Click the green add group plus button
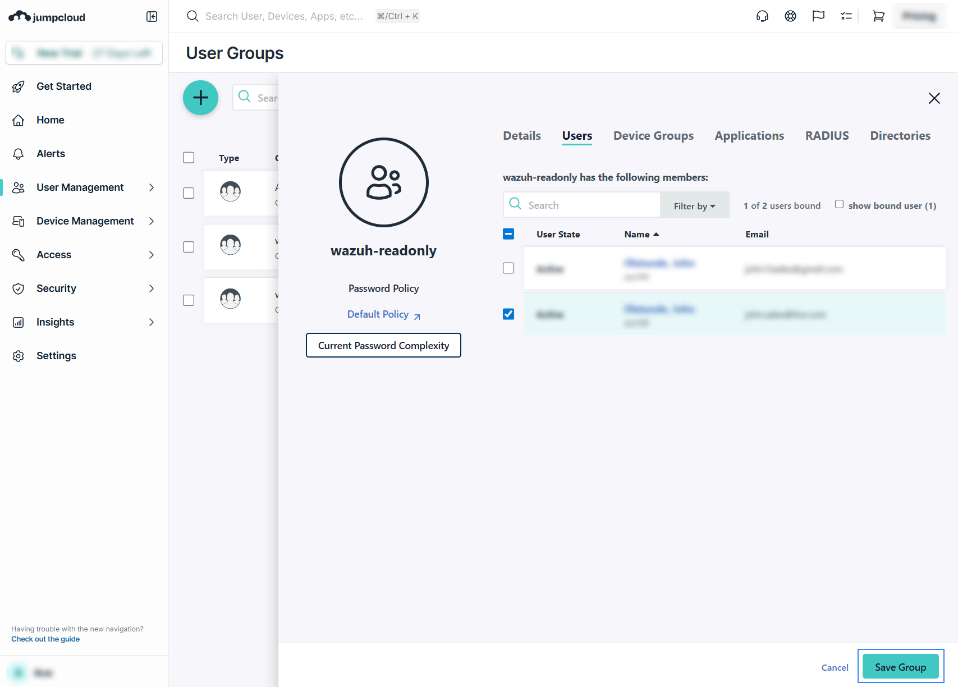The width and height of the screenshot is (958, 687). point(200,98)
